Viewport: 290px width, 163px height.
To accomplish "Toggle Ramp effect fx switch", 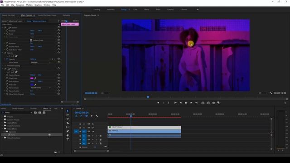I will [5, 68].
